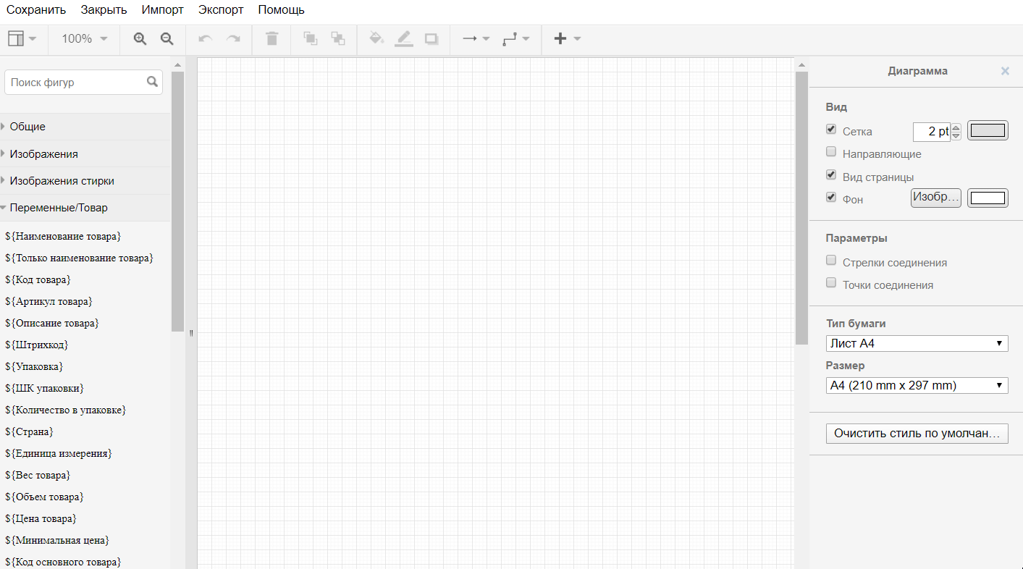
Task: Enable the Стрелки соединения checkbox
Action: coord(831,261)
